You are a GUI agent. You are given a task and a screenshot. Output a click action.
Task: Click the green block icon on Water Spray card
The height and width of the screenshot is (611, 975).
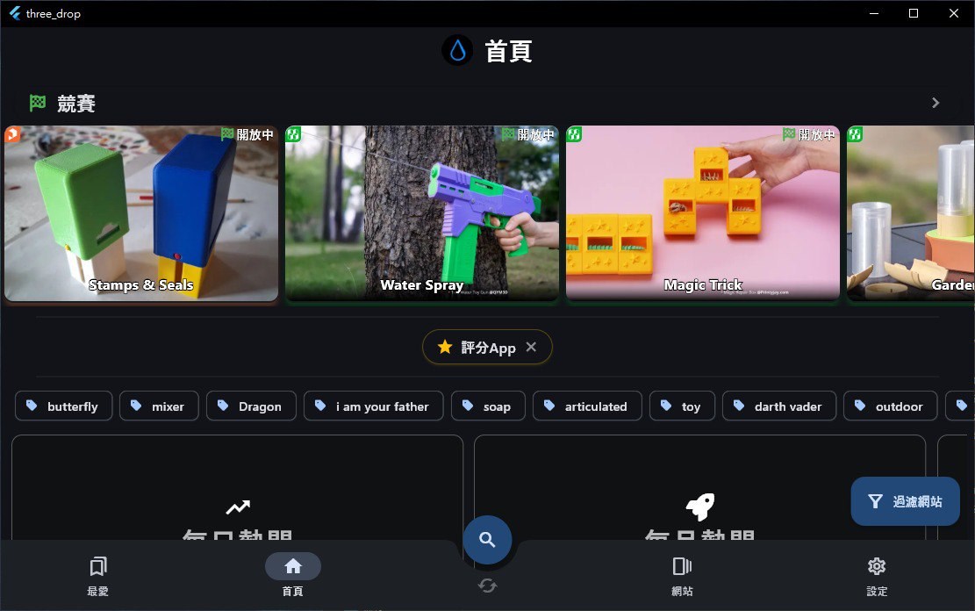coord(293,133)
